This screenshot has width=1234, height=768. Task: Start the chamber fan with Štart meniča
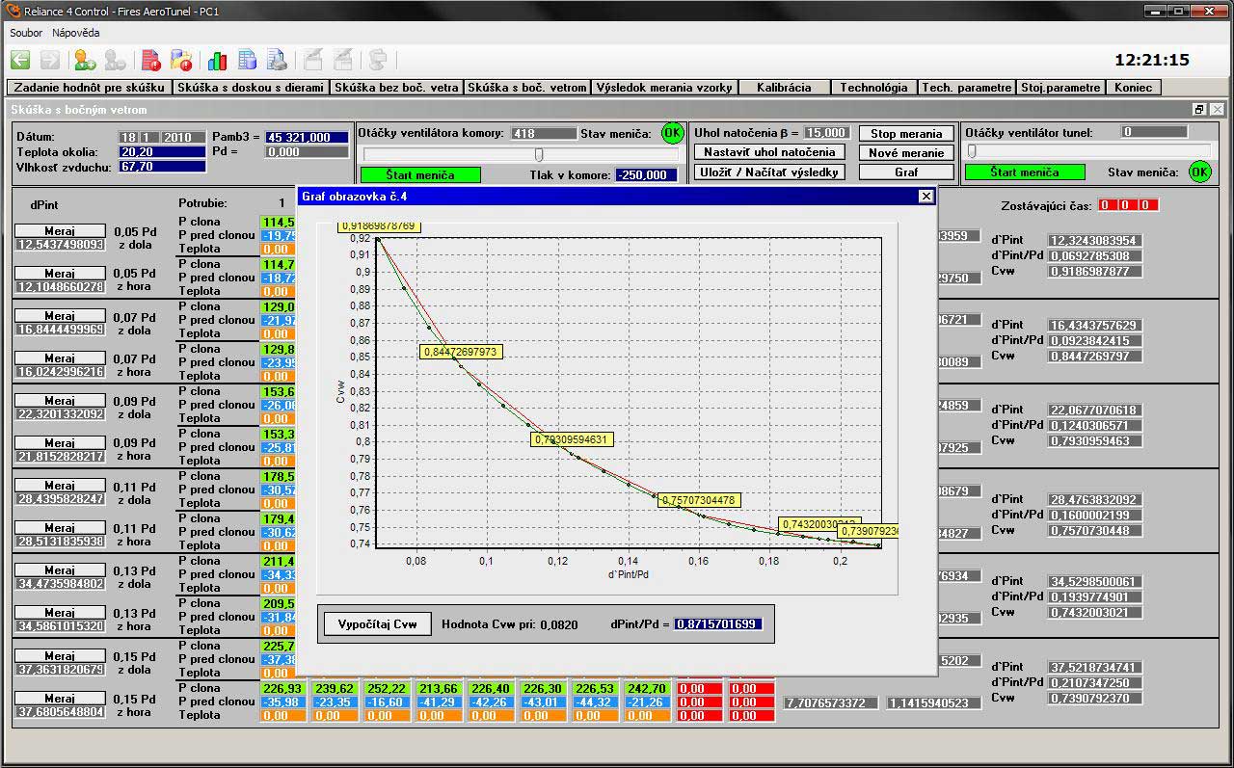tap(419, 174)
